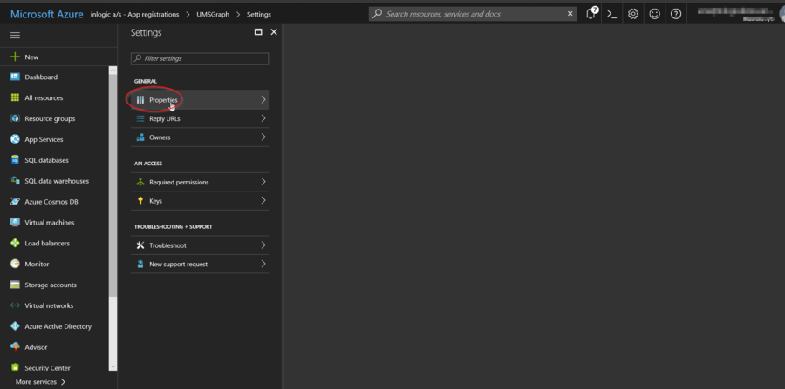The width and height of the screenshot is (785, 389).
Task: Expand Required permissions chevron arrow
Action: point(263,183)
